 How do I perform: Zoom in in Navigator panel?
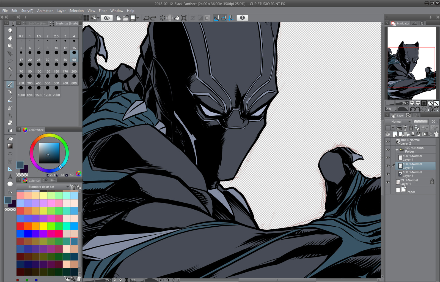pos(418,103)
